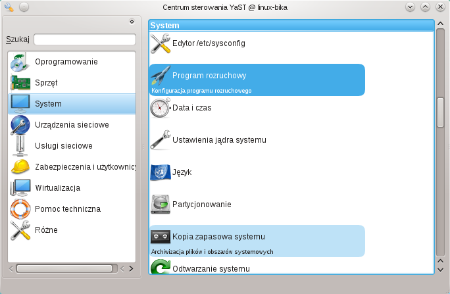The width and height of the screenshot is (450, 294).
Task: Select the Sprzęt hardware card icon
Action: point(20,83)
